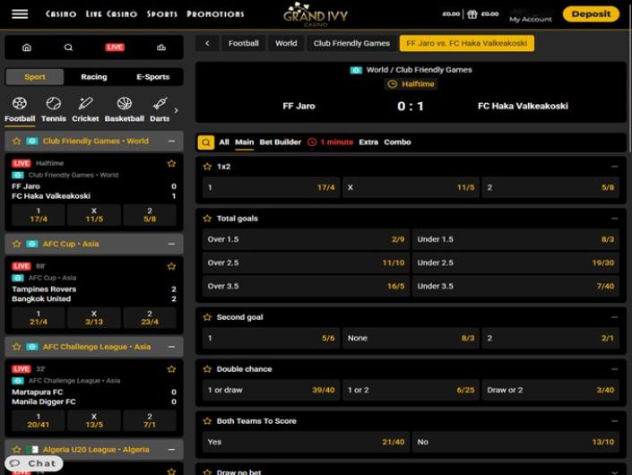Collapse the AFC Cup Asia league
This screenshot has height=475, width=632.
tap(171, 244)
